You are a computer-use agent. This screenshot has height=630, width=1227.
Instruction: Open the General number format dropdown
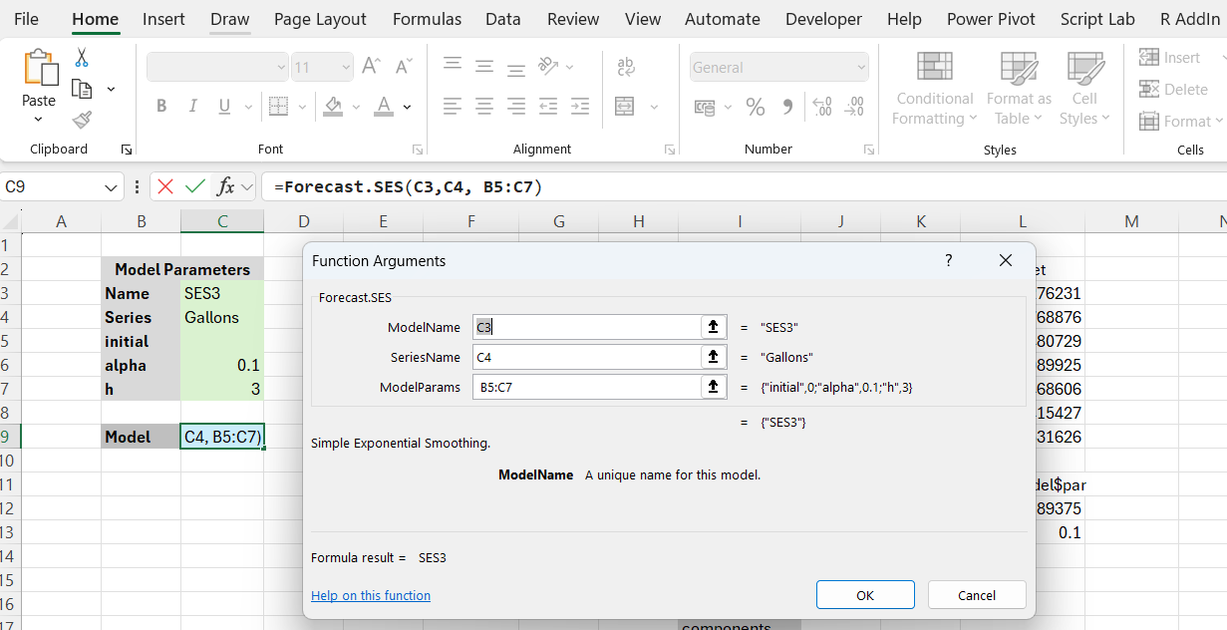tap(861, 68)
